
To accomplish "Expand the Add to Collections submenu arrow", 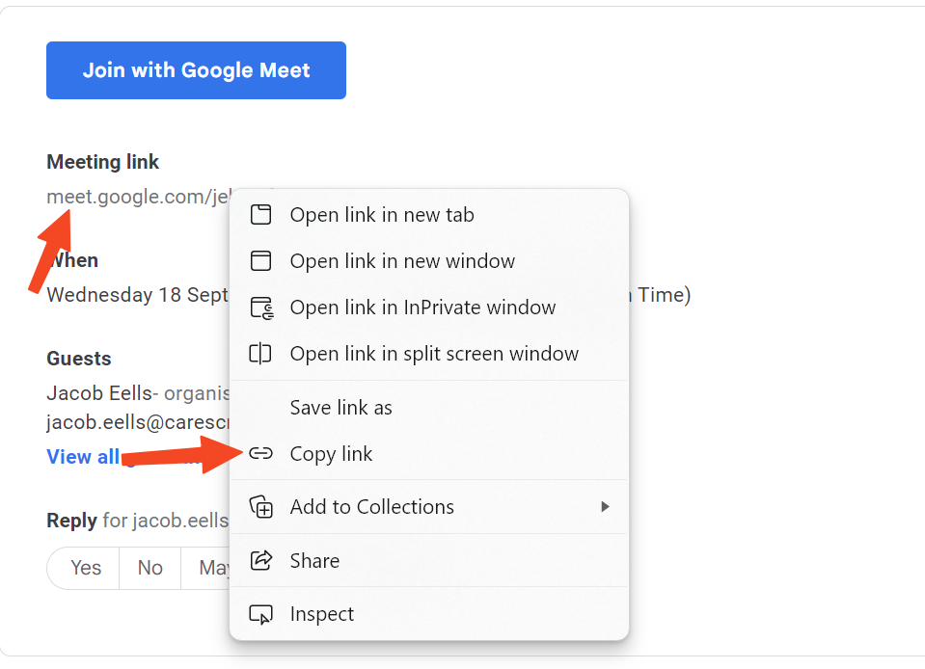I will 605,507.
